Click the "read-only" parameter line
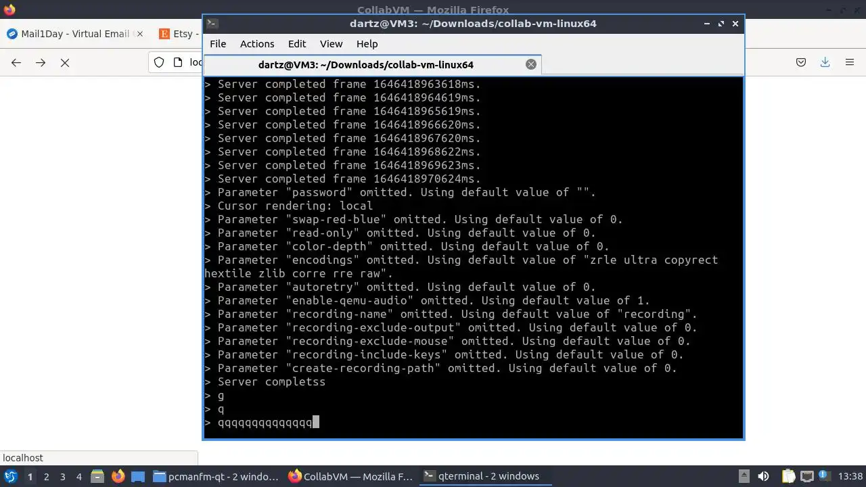Screen dimensions: 866x487 point(400,233)
